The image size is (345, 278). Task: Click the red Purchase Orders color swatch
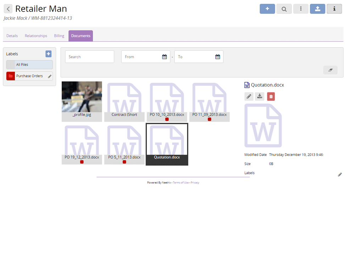[x=11, y=76]
